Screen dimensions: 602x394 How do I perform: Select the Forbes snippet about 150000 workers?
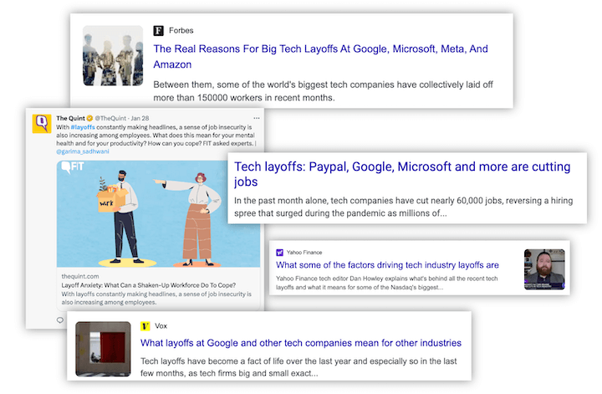323,91
